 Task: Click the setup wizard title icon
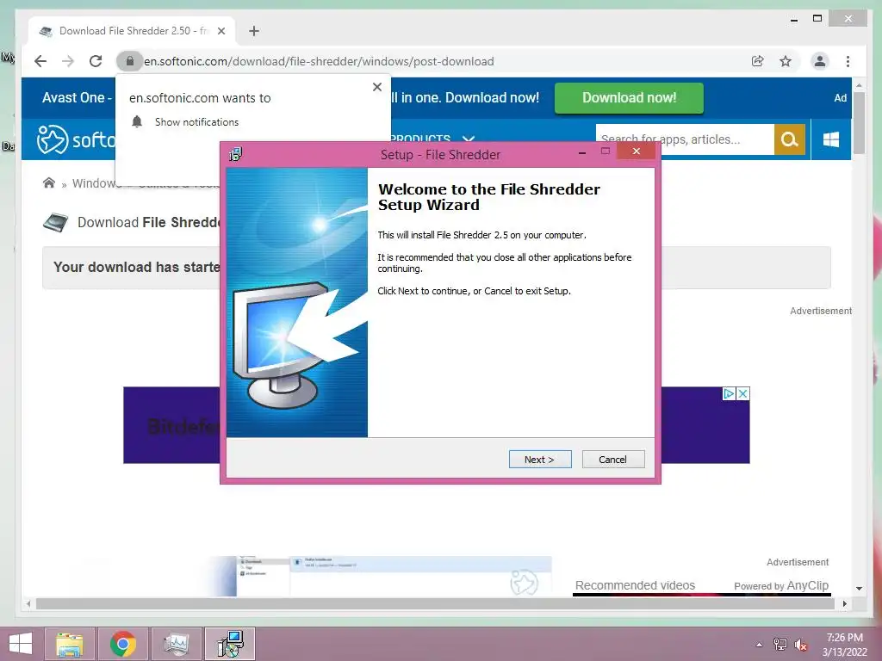tap(236, 154)
